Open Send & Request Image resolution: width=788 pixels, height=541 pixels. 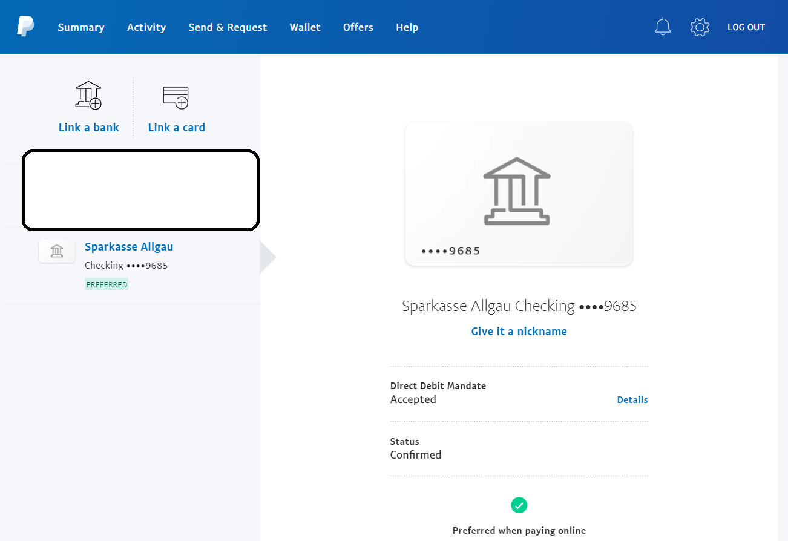tap(228, 27)
